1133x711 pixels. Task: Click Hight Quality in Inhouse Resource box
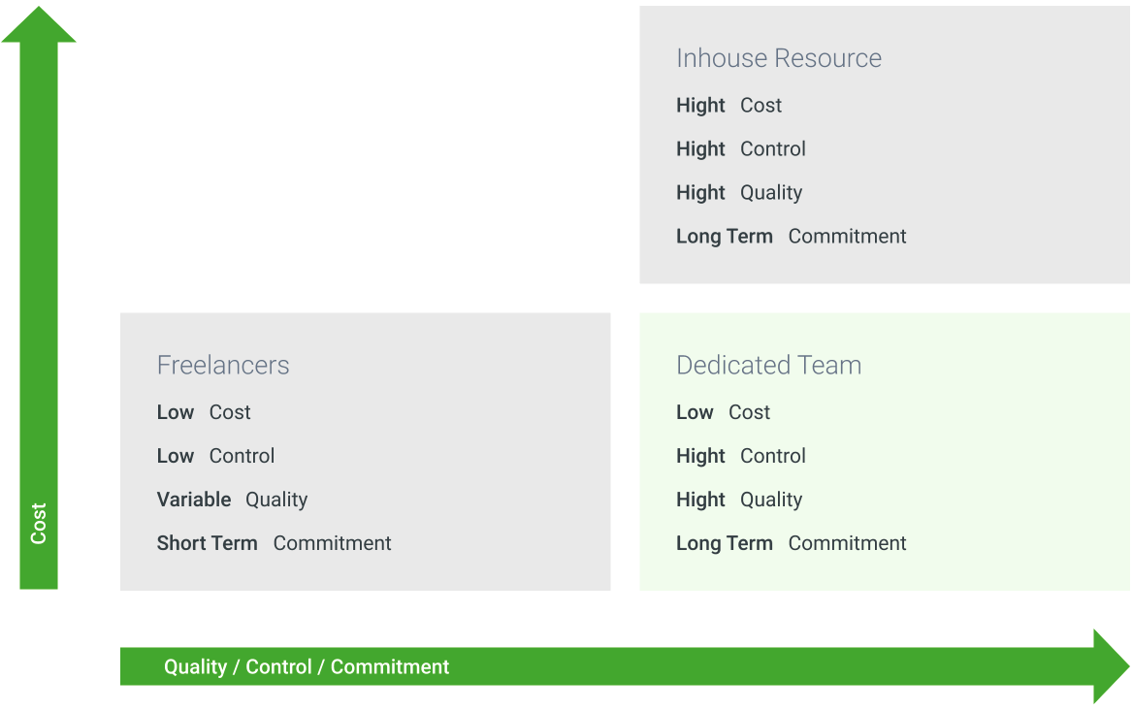point(739,193)
